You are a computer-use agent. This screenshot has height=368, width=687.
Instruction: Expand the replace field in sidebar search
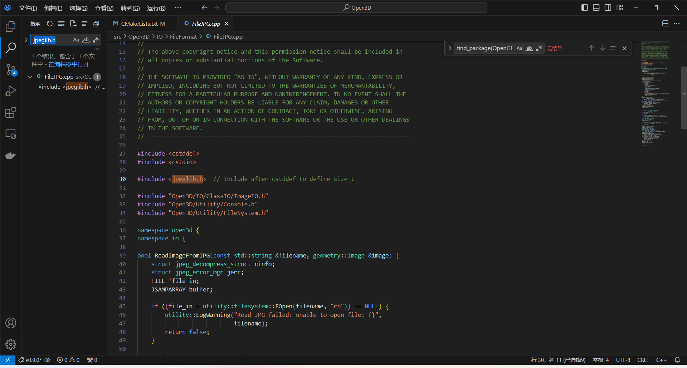click(26, 40)
